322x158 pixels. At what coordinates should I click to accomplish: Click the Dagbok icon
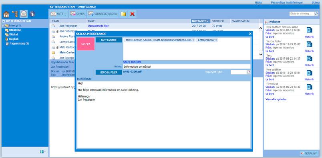click(7, 39)
